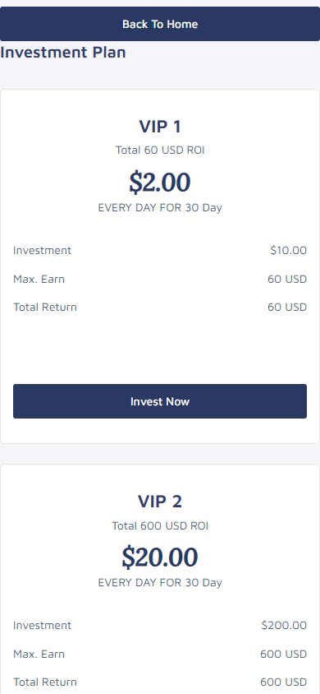Image resolution: width=320 pixels, height=694 pixels.
Task: Click VIP 2 Max. Earn label
Action: coord(39,655)
